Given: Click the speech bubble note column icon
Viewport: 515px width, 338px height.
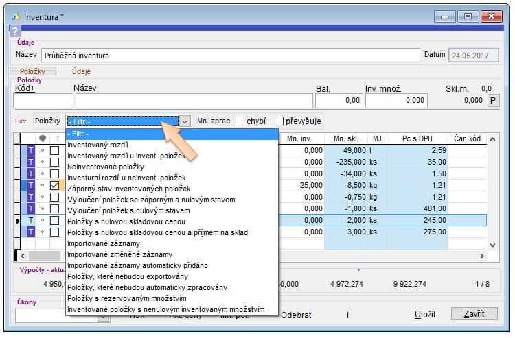Looking at the screenshot, I should 42,139.
